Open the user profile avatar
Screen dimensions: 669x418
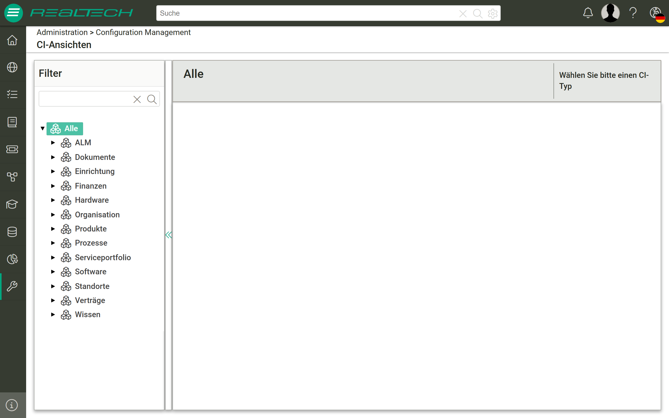click(610, 13)
